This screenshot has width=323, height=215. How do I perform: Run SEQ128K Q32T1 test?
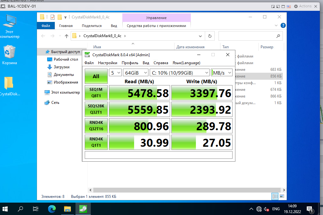coord(96,109)
